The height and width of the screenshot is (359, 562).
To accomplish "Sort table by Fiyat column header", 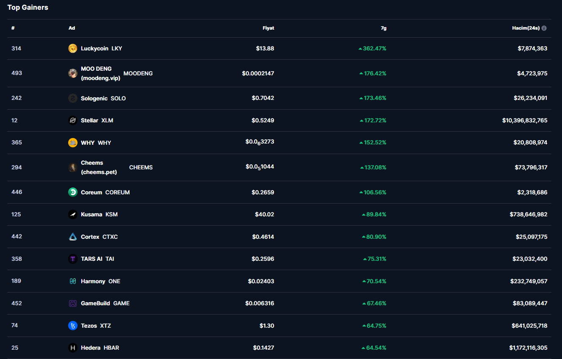I will pyautogui.click(x=268, y=28).
